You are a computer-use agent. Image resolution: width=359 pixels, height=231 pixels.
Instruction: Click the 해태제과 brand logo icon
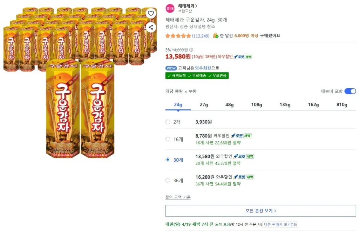[x=170, y=8]
